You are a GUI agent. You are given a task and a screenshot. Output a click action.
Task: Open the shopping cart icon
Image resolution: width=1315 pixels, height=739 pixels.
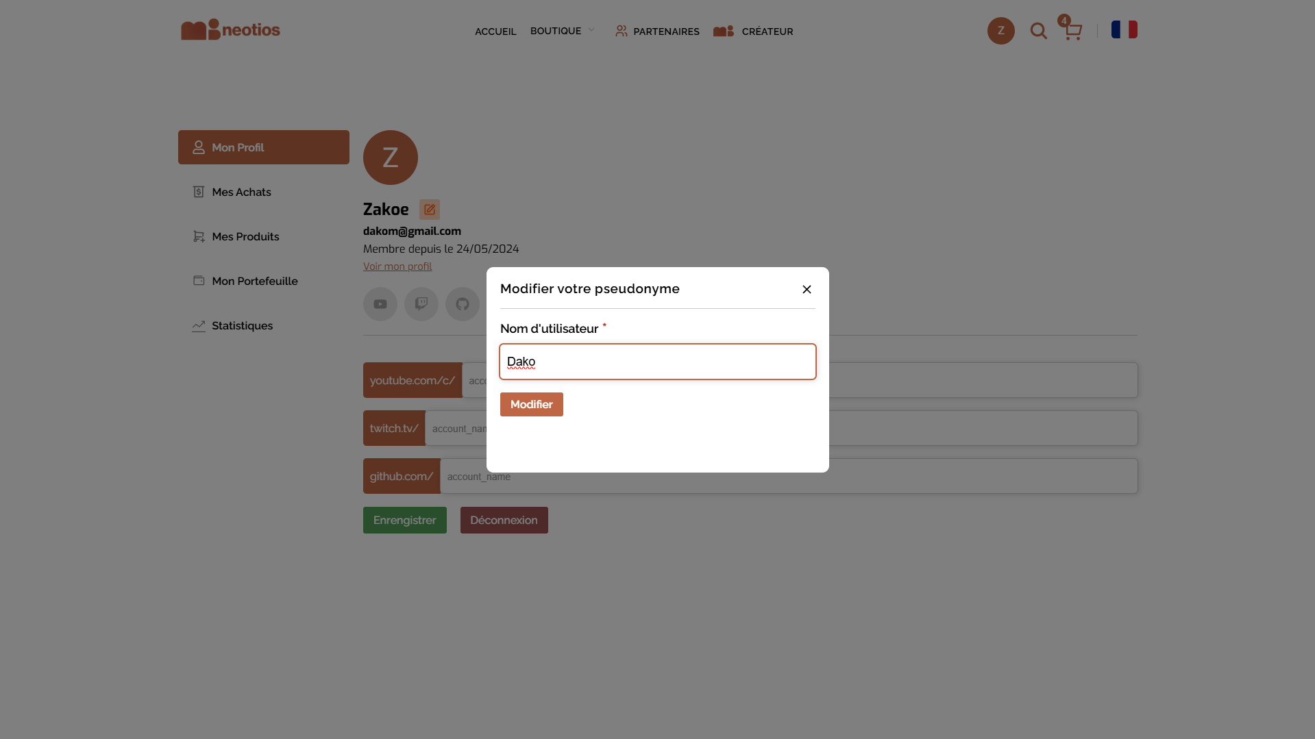click(1072, 31)
